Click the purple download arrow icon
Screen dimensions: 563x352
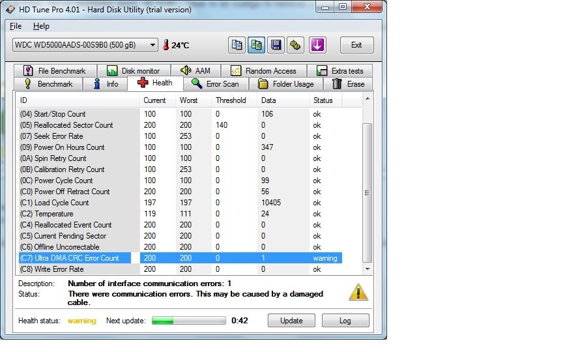point(317,45)
